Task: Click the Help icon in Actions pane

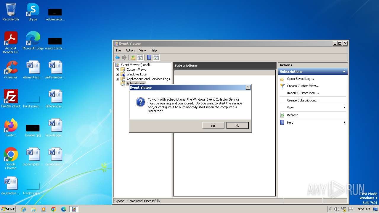Action: pos(282,122)
